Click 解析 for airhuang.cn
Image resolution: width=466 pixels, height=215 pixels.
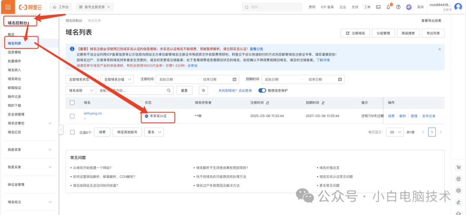(403, 116)
